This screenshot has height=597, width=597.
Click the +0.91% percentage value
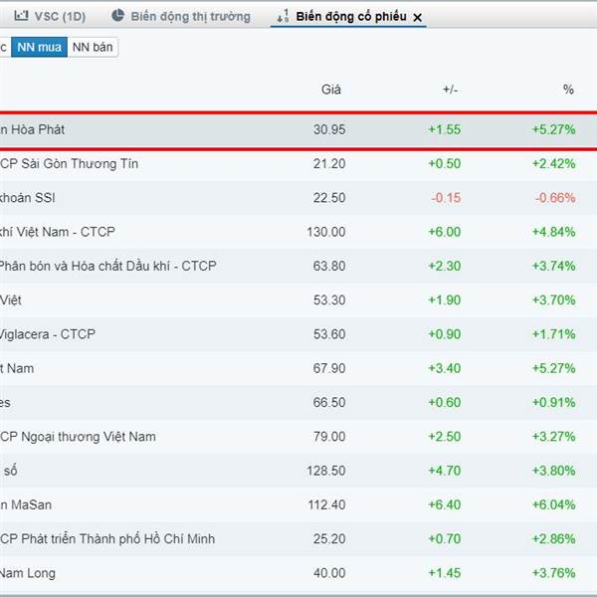point(553,402)
